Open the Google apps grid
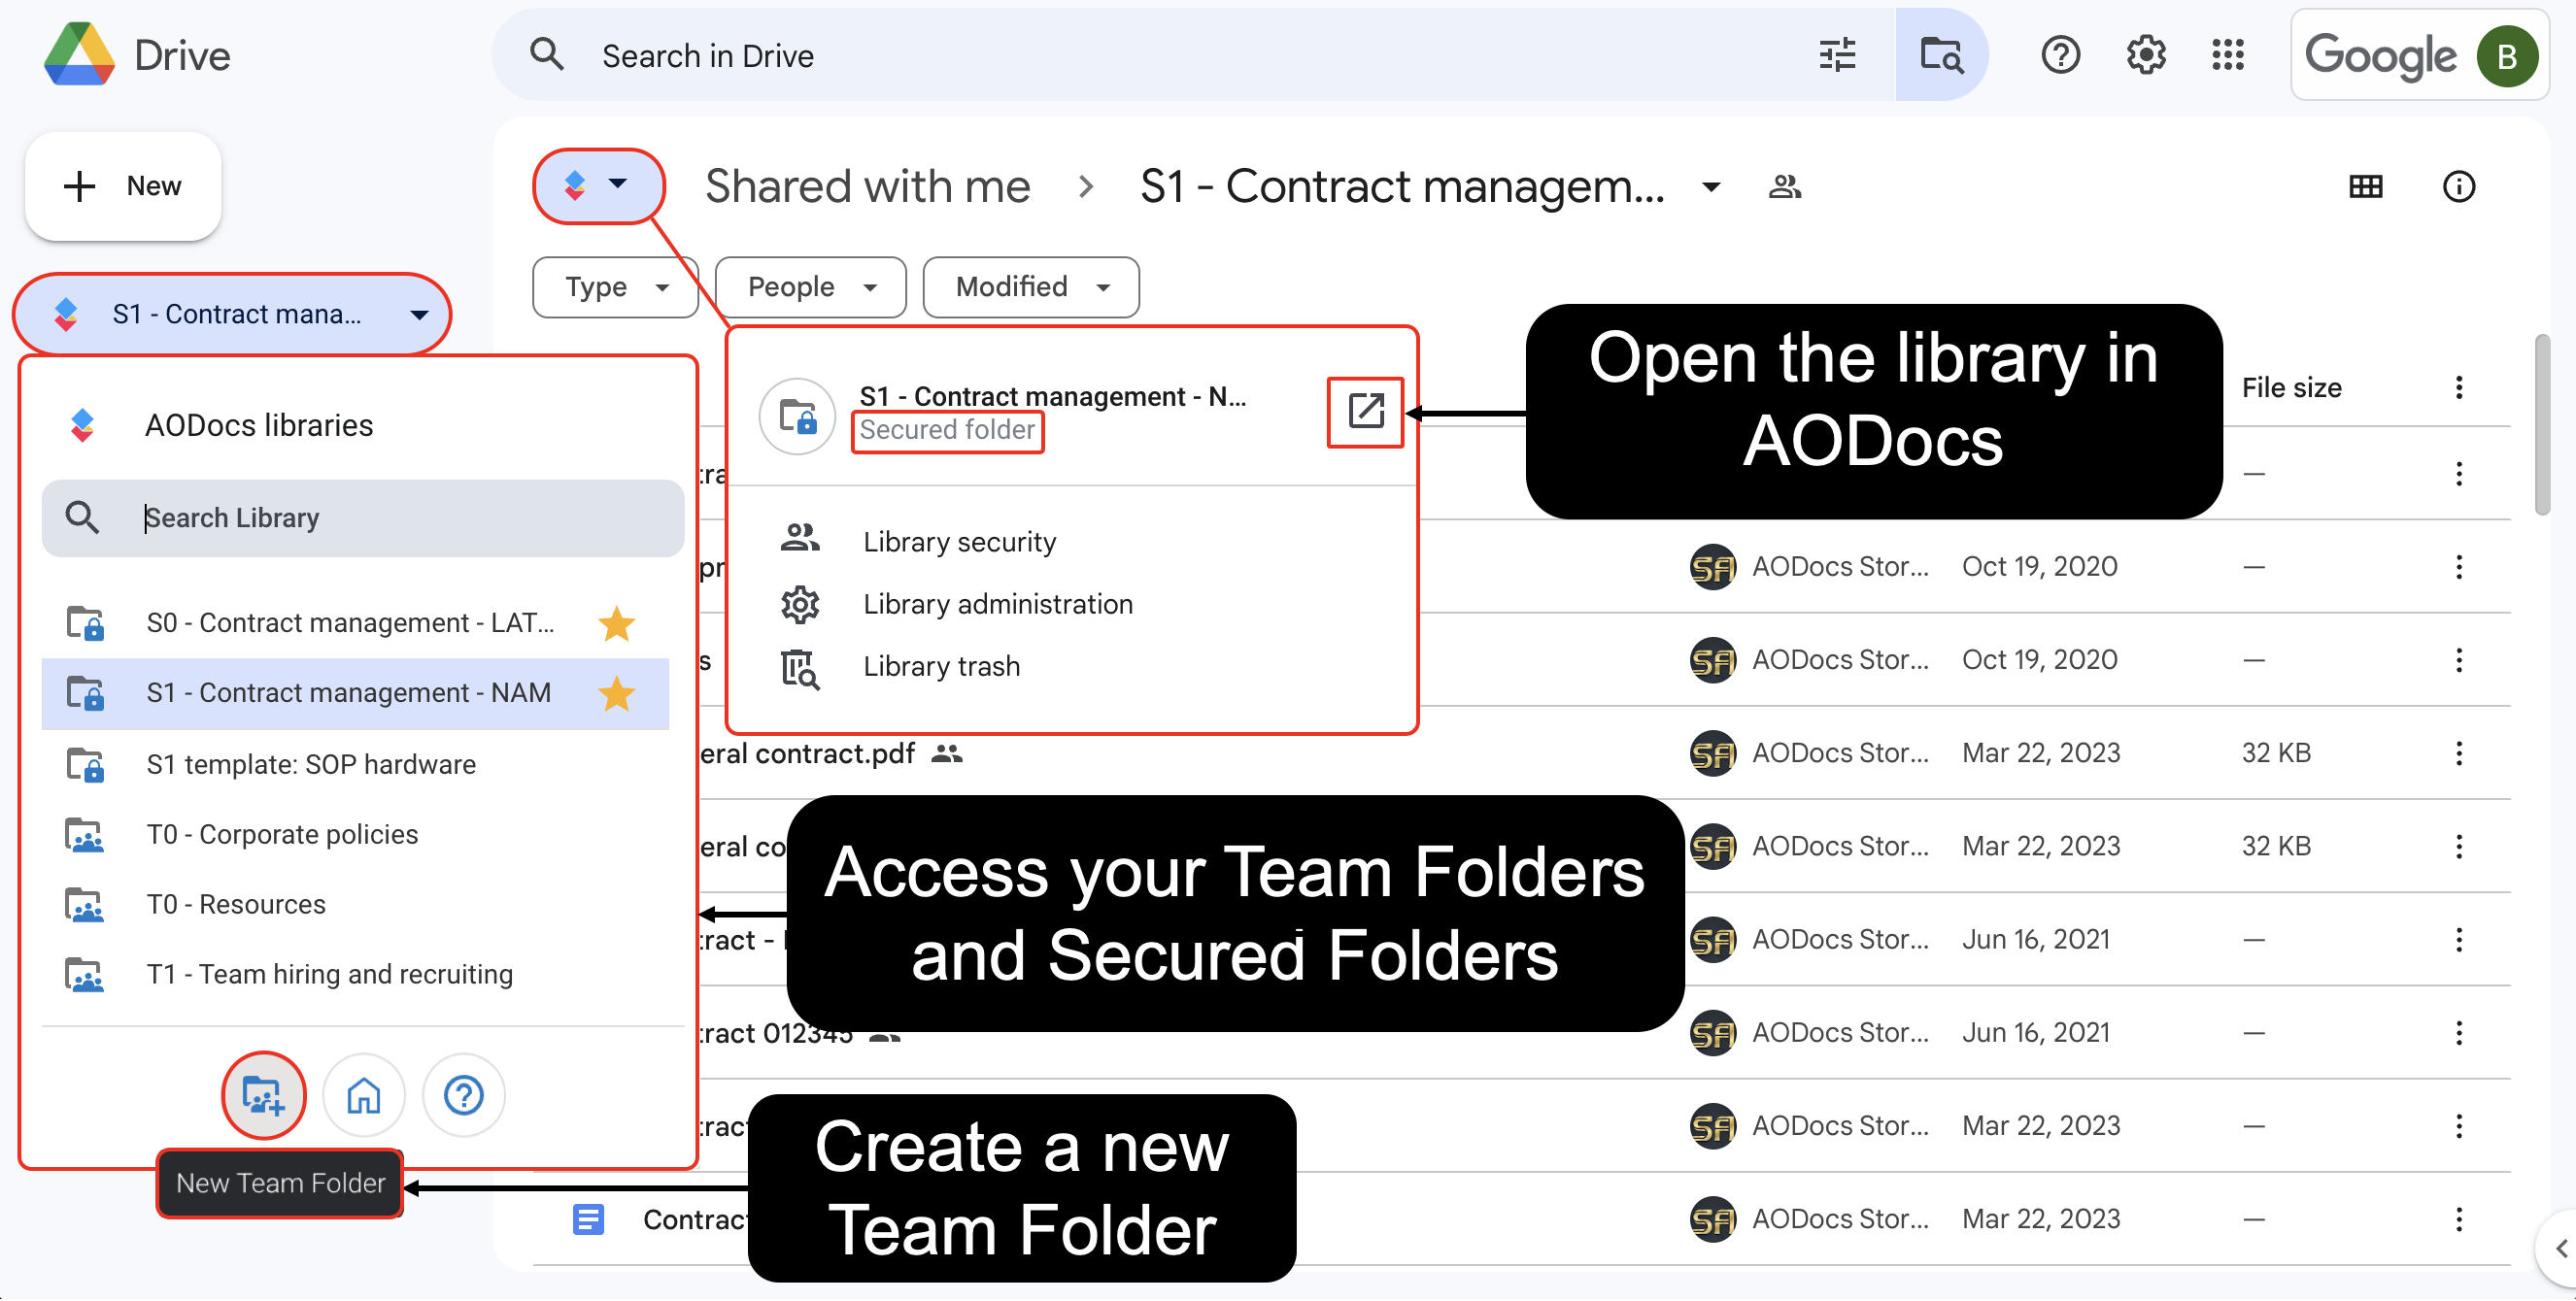2576x1301 pixels. point(2228,55)
